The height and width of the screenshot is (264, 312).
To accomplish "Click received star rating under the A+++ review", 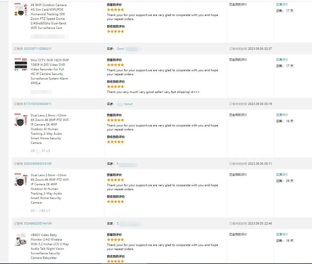I will point(116,87).
